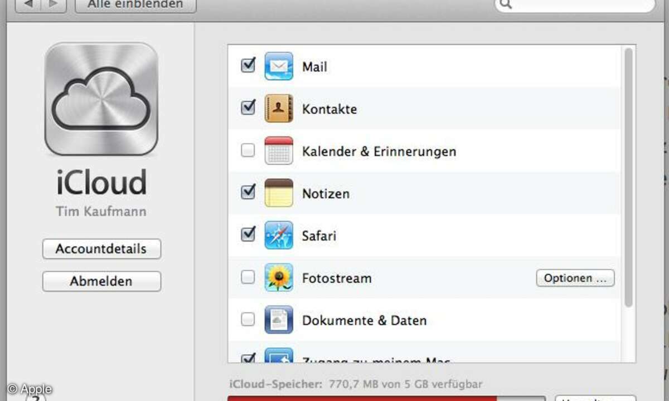The width and height of the screenshot is (669, 401).
Task: Click the red iCloud storage bar
Action: [x=362, y=398]
